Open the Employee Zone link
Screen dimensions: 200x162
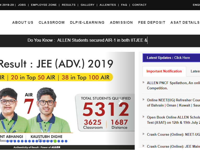coord(44,5)
